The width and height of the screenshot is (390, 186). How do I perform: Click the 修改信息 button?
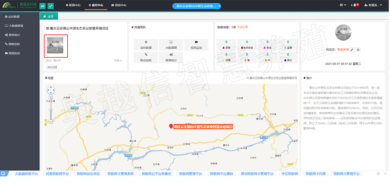(52, 67)
